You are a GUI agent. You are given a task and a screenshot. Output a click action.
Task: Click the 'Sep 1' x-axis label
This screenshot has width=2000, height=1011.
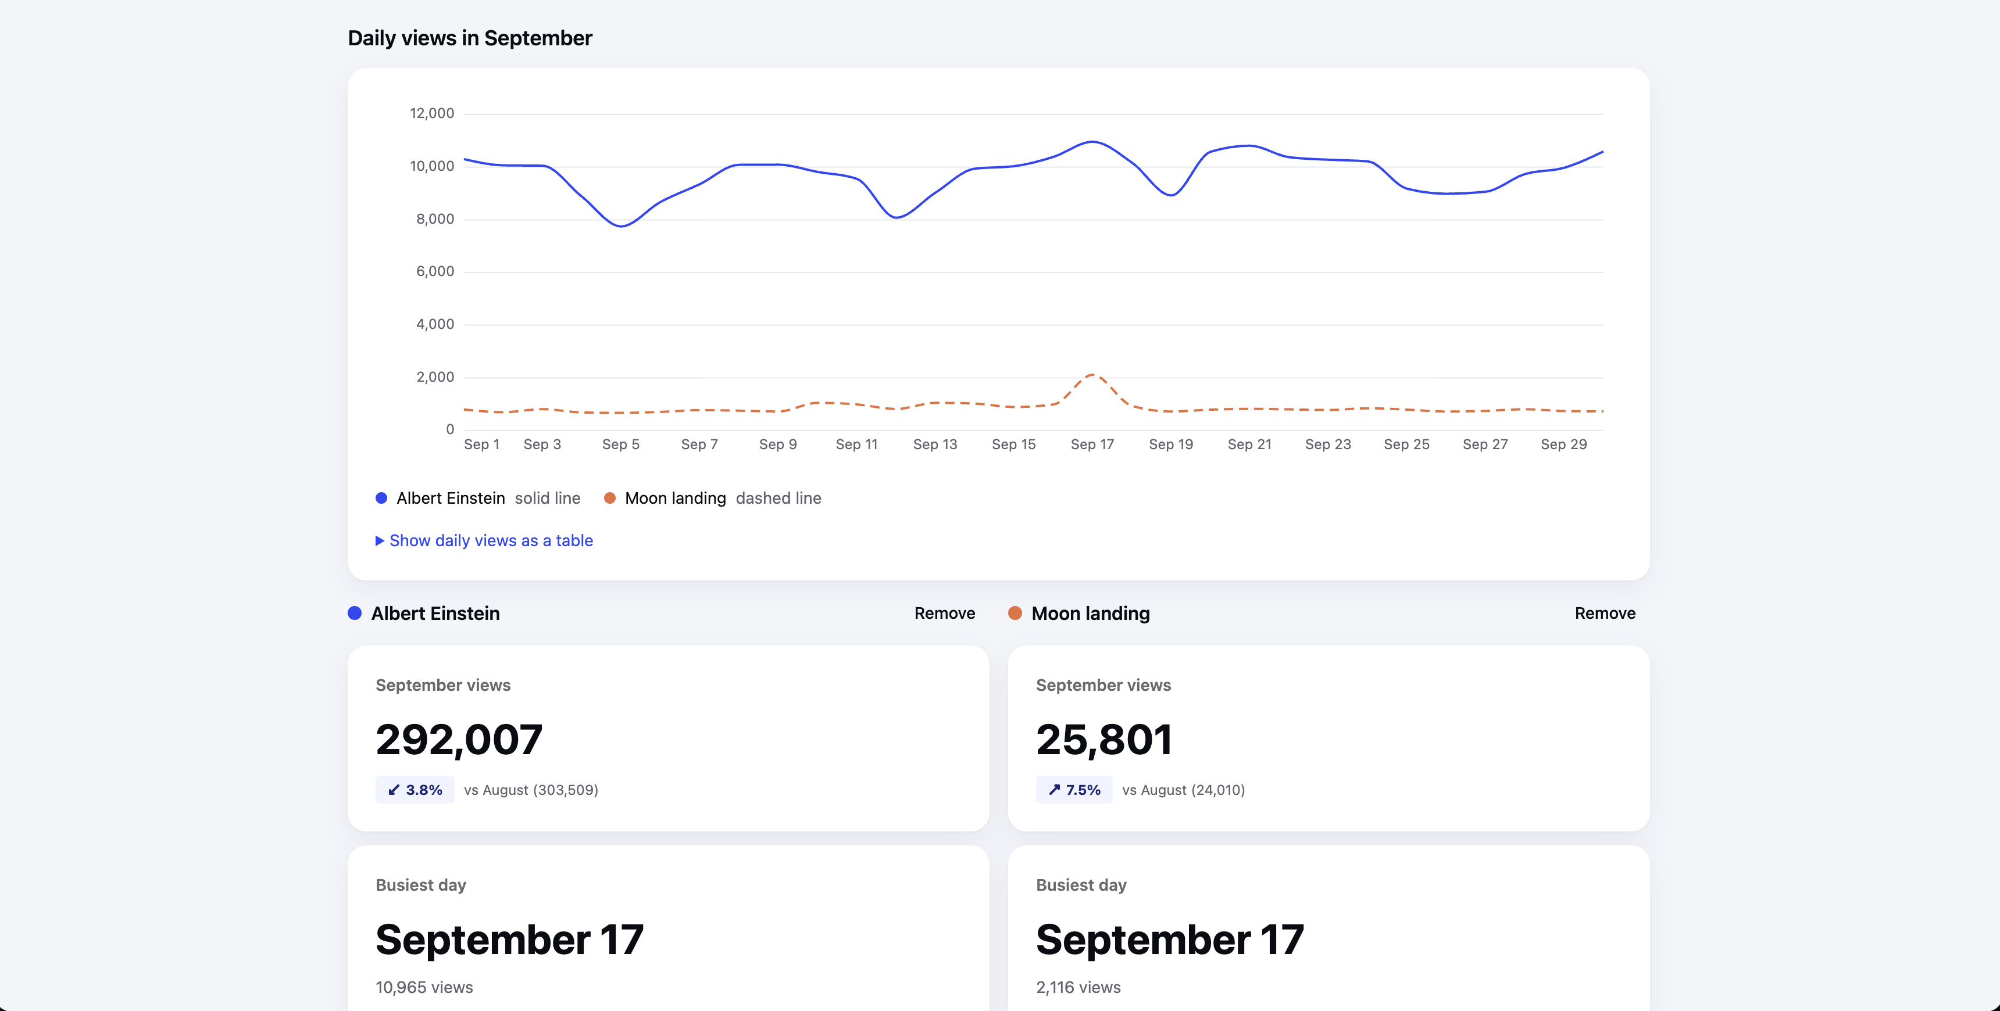pyautogui.click(x=481, y=444)
